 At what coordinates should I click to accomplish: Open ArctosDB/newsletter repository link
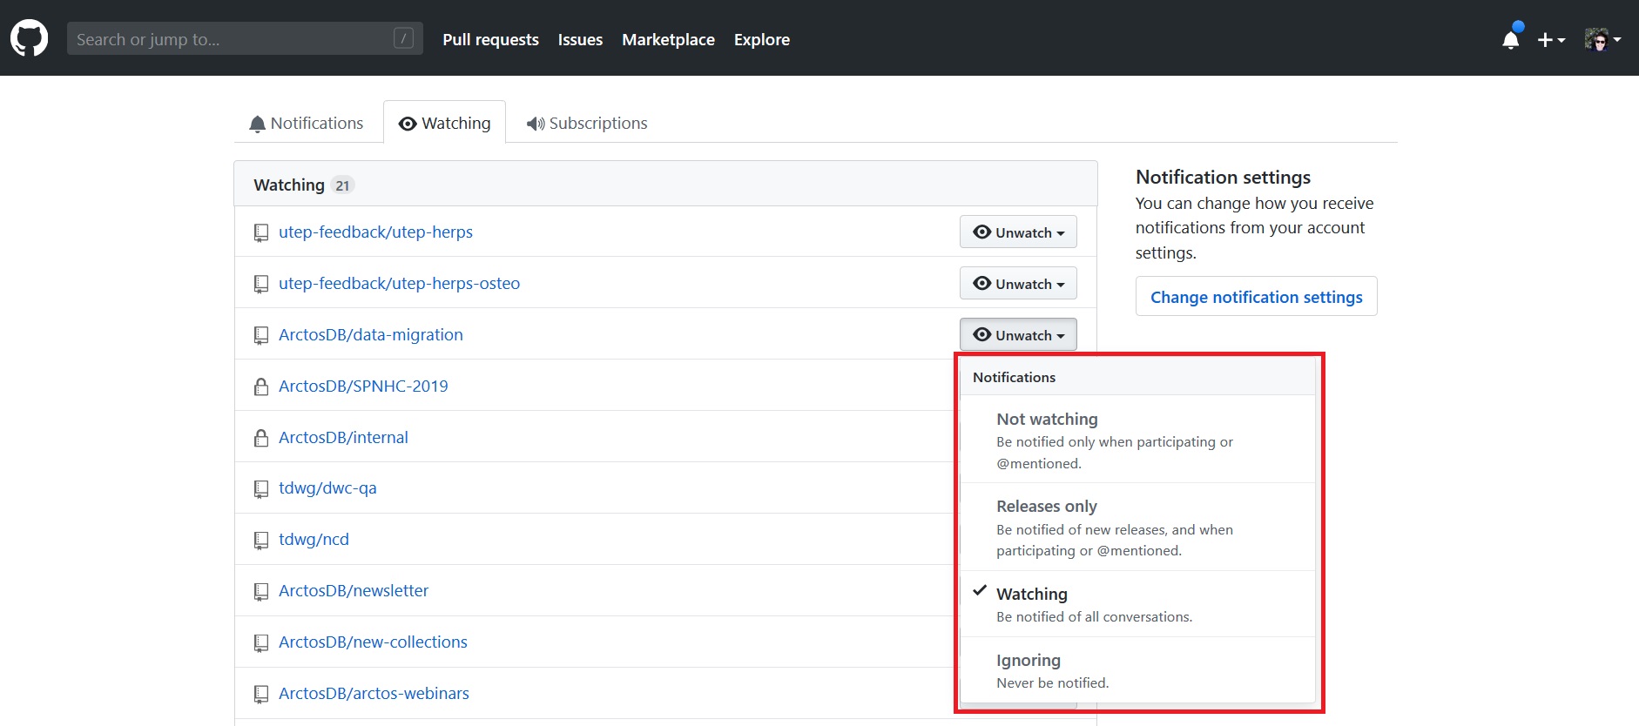(354, 591)
